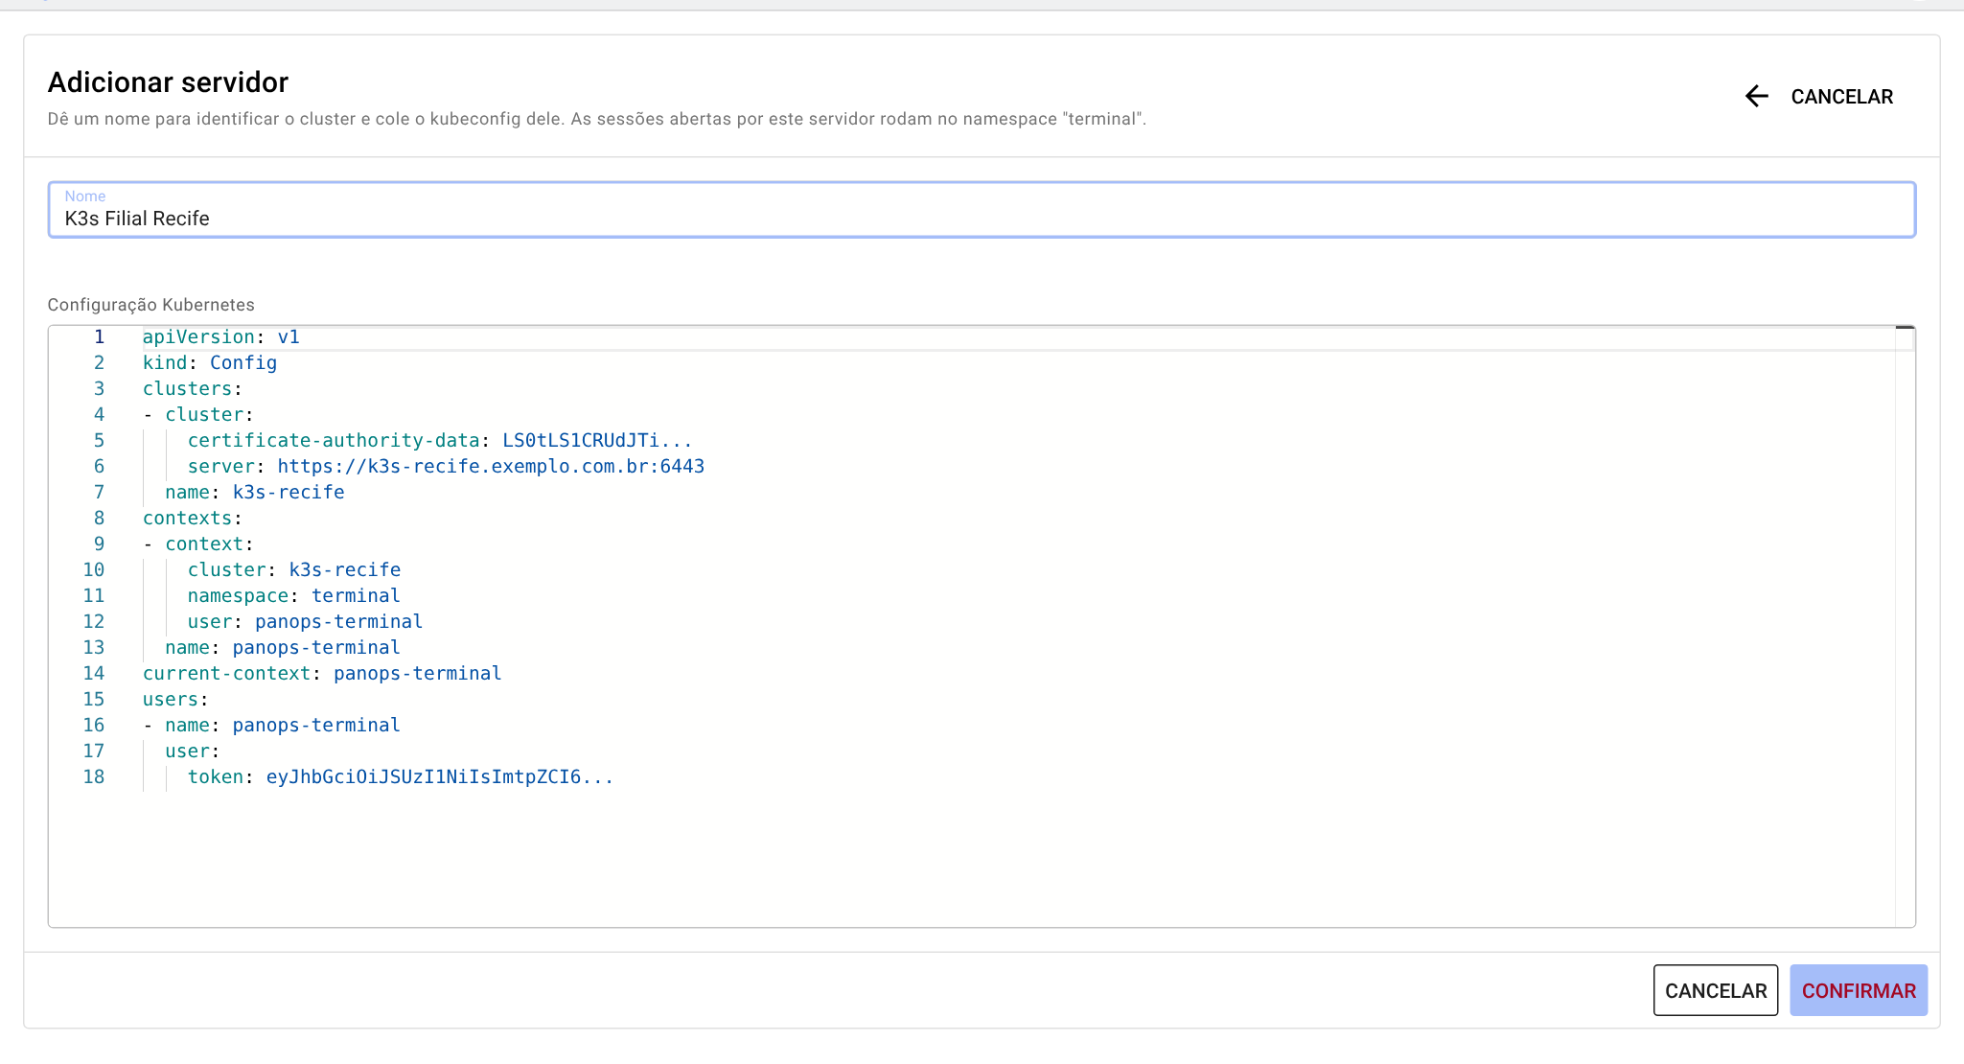
Task: Click the Nome input field
Action: pyautogui.click(x=982, y=210)
